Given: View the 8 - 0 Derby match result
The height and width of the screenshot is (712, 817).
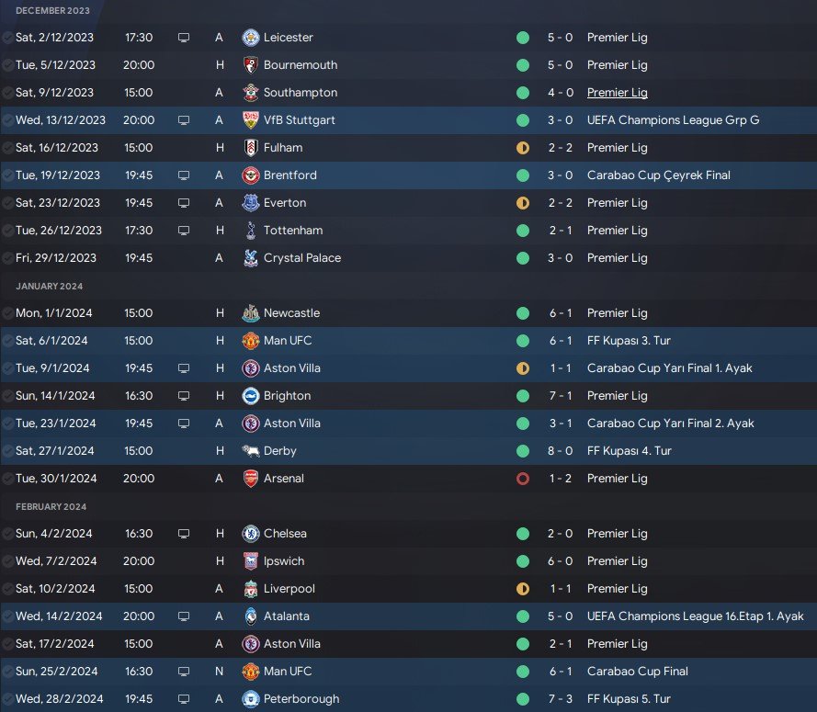Looking at the screenshot, I should pyautogui.click(x=560, y=451).
